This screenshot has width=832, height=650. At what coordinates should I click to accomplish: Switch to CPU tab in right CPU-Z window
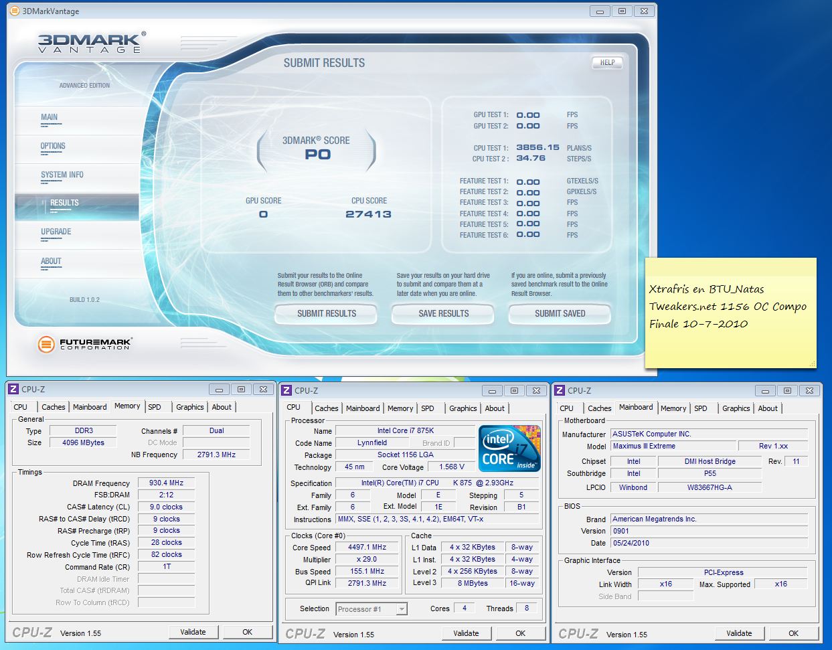567,408
